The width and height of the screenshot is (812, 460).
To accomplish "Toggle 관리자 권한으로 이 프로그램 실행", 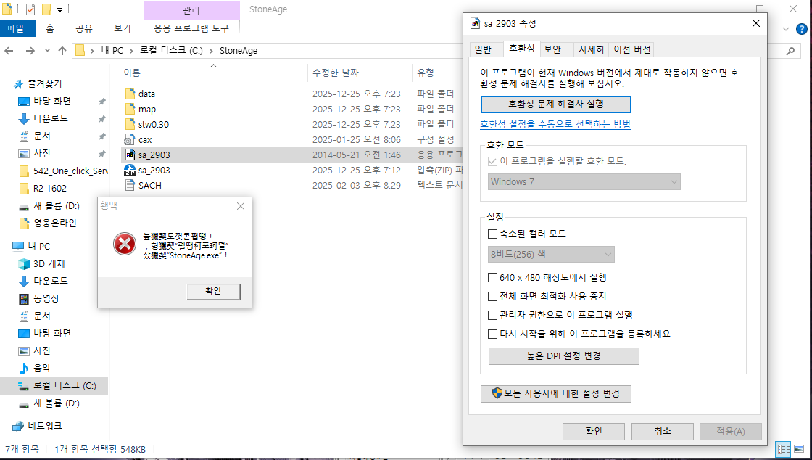I will [x=493, y=315].
